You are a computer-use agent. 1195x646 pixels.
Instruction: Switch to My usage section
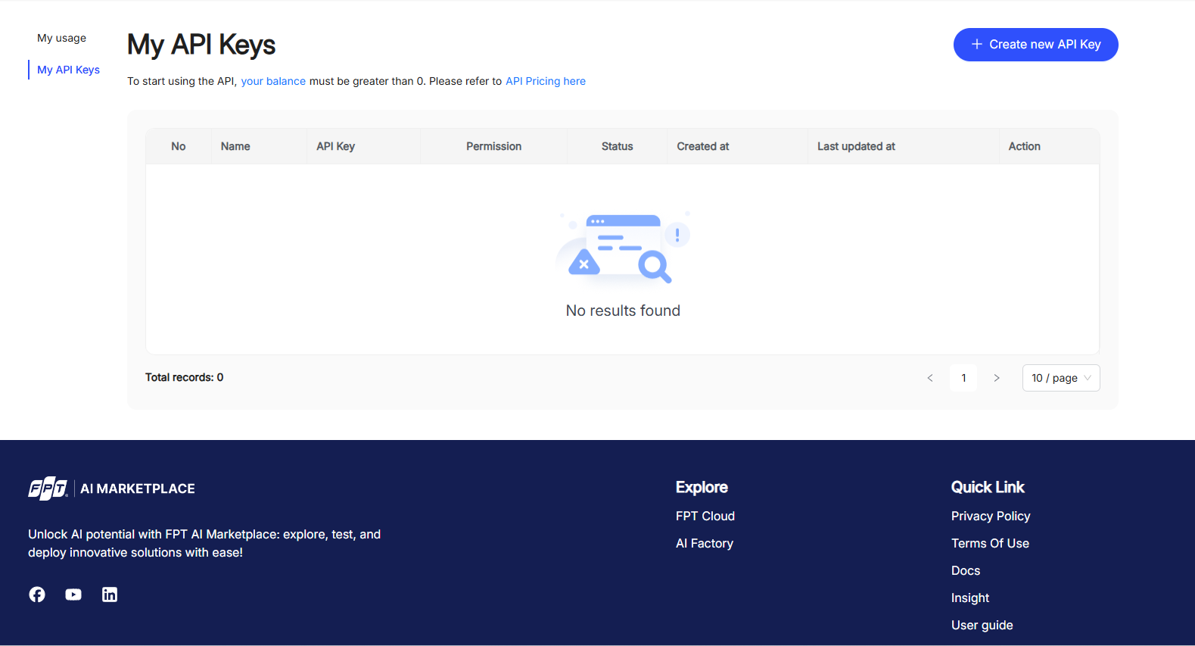[61, 38]
